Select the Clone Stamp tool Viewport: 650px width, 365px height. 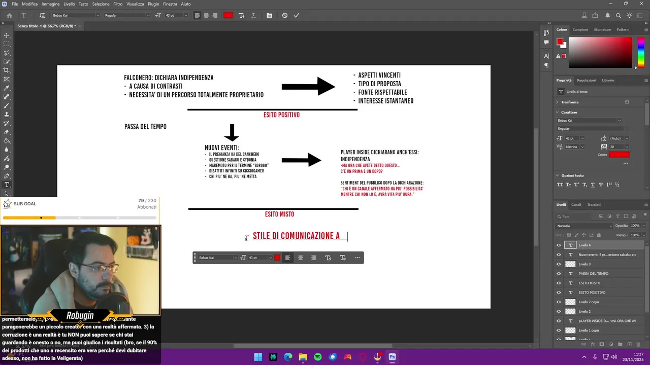coord(7,115)
